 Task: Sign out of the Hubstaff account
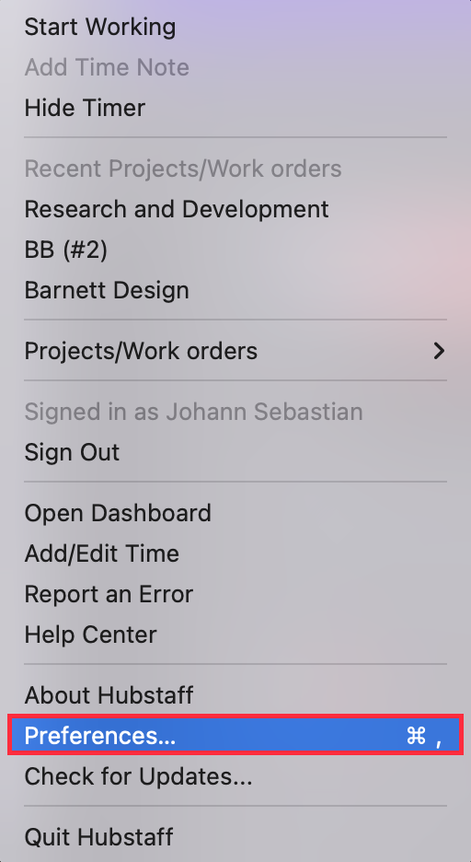235,452
